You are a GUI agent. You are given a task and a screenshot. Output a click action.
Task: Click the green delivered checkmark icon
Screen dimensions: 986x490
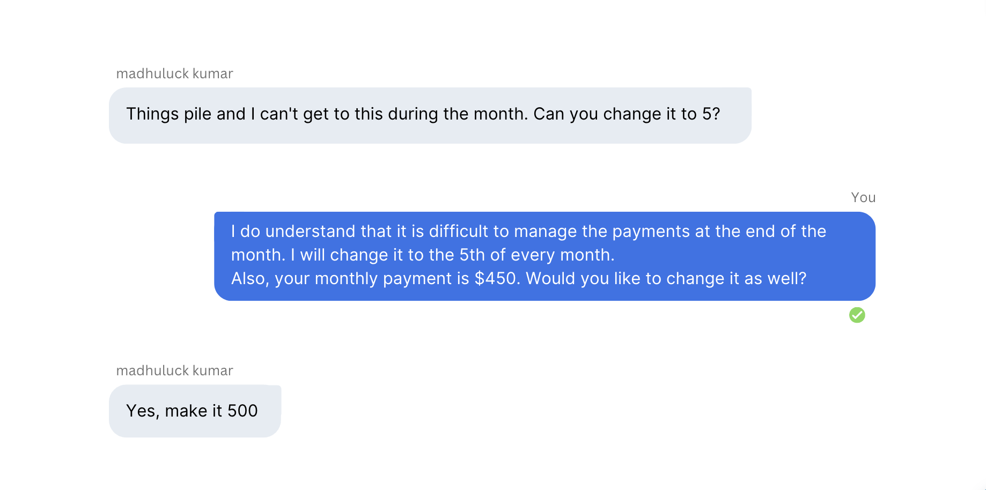click(x=857, y=315)
